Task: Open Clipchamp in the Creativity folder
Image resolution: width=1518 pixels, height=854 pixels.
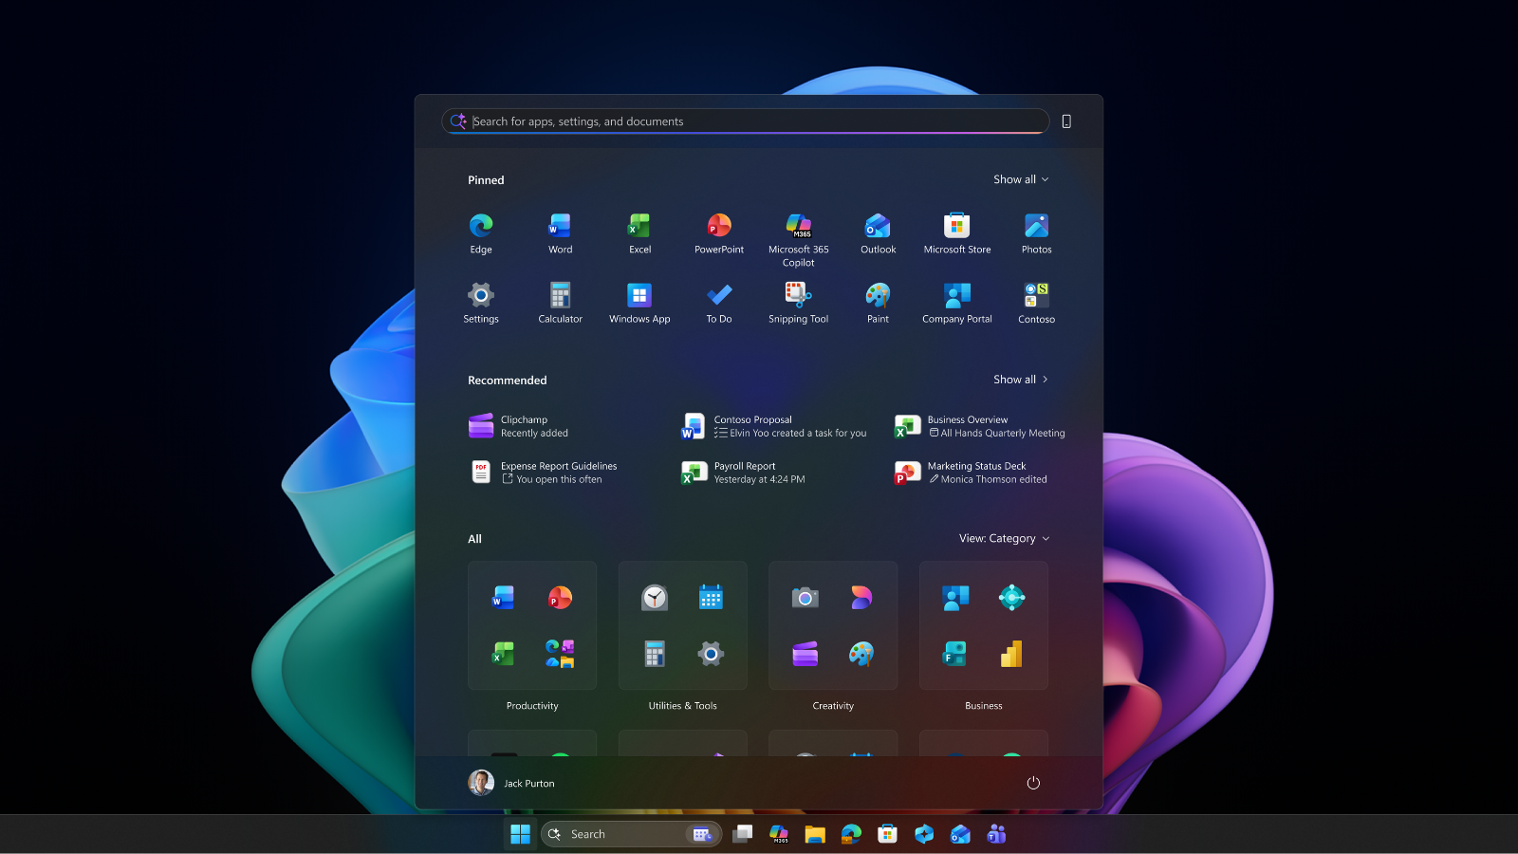Action: pyautogui.click(x=805, y=654)
